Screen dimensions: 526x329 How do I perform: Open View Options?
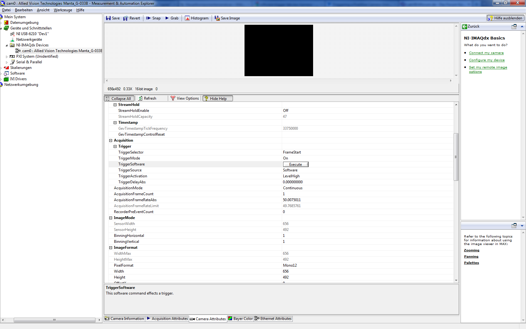click(x=185, y=98)
